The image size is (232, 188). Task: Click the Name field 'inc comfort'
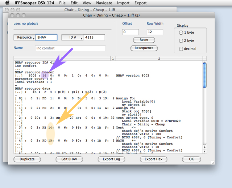click(x=70, y=48)
